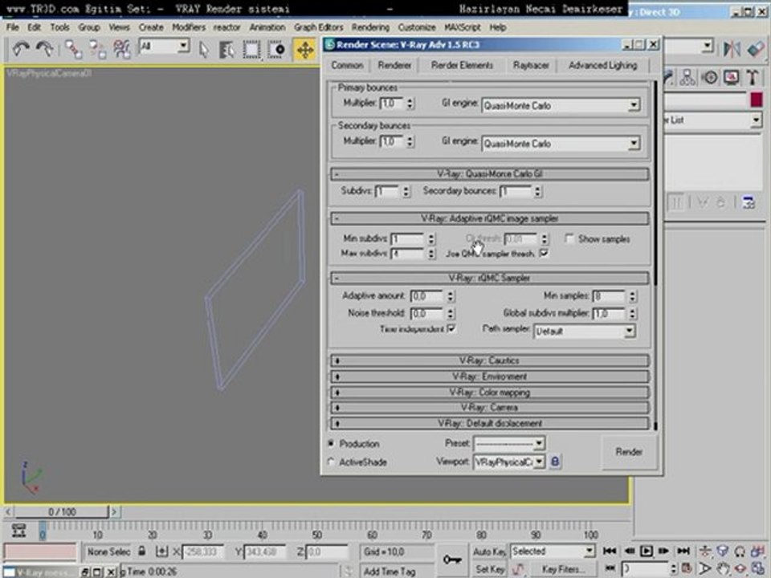Click the Set Key button

pos(490,569)
